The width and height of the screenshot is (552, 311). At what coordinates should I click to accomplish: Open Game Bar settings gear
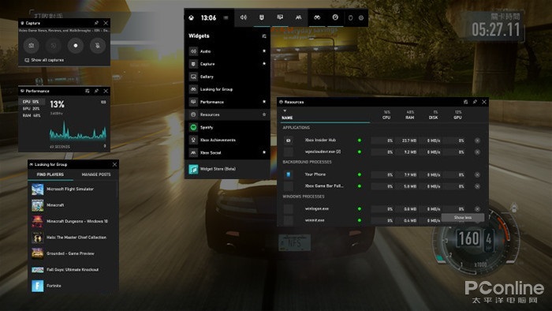(361, 17)
